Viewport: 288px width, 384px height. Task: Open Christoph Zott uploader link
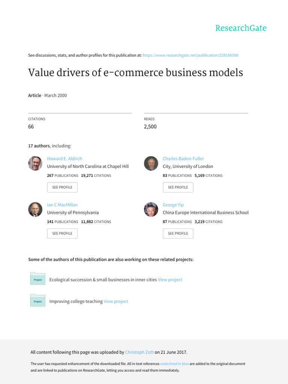[139, 352]
